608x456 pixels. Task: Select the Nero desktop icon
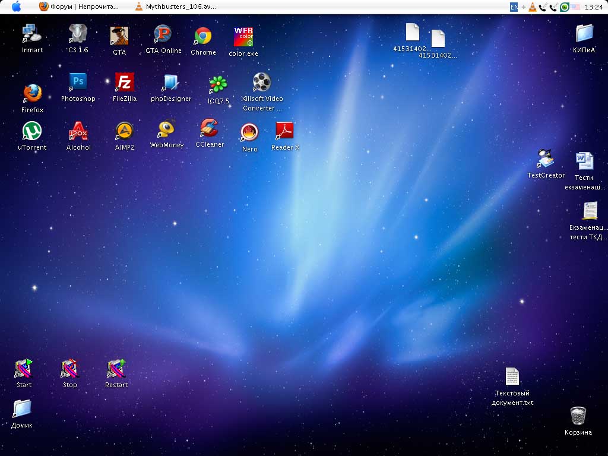(x=249, y=132)
